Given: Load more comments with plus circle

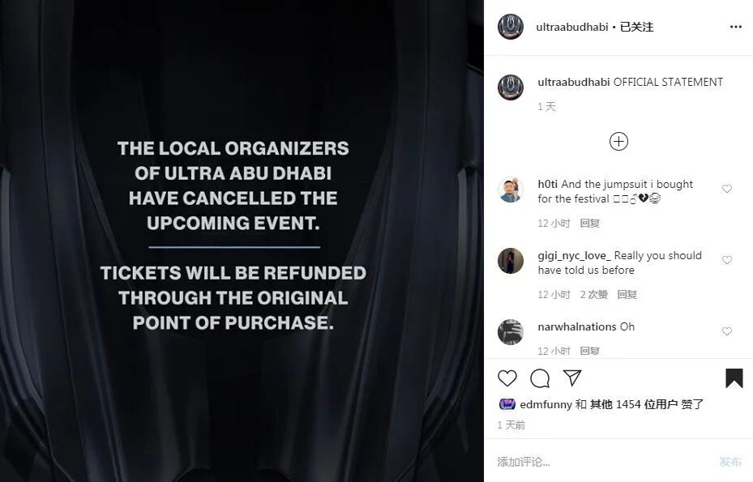Looking at the screenshot, I should 618,142.
